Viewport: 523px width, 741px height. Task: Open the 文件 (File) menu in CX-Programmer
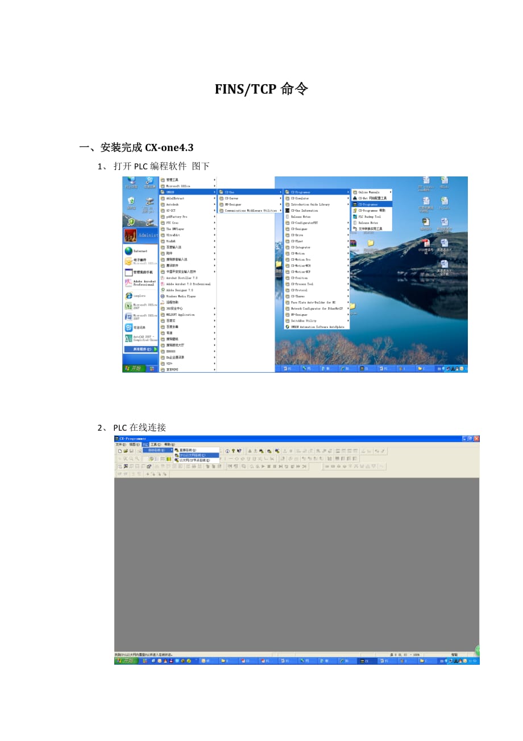pos(119,444)
